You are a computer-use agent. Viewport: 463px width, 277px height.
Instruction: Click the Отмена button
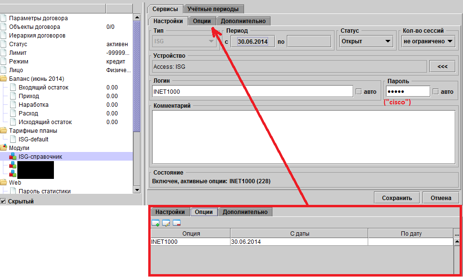[x=441, y=198]
